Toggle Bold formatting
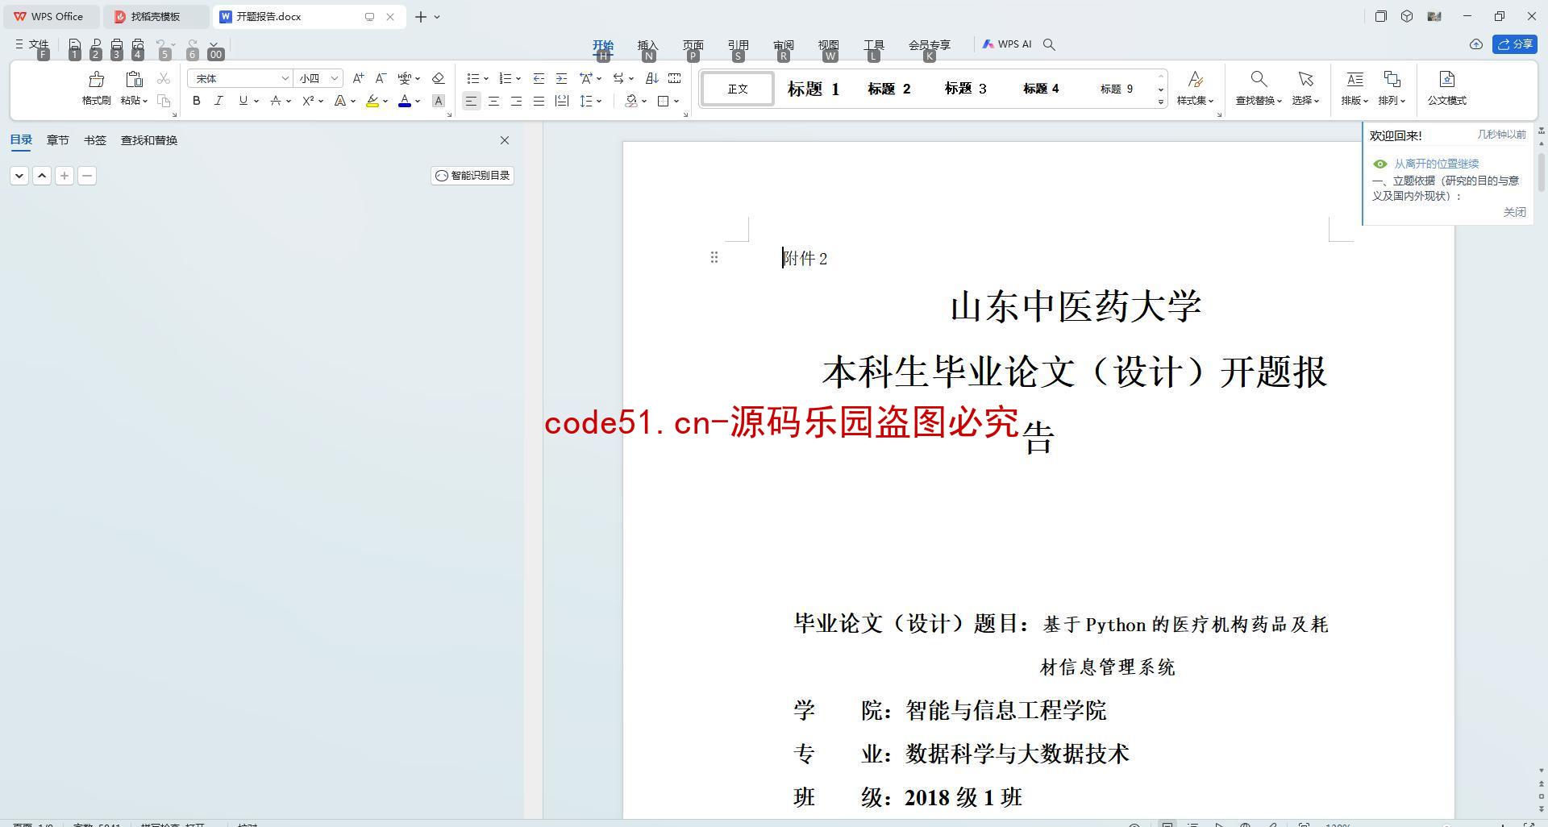Image resolution: width=1548 pixels, height=827 pixels. click(x=196, y=101)
